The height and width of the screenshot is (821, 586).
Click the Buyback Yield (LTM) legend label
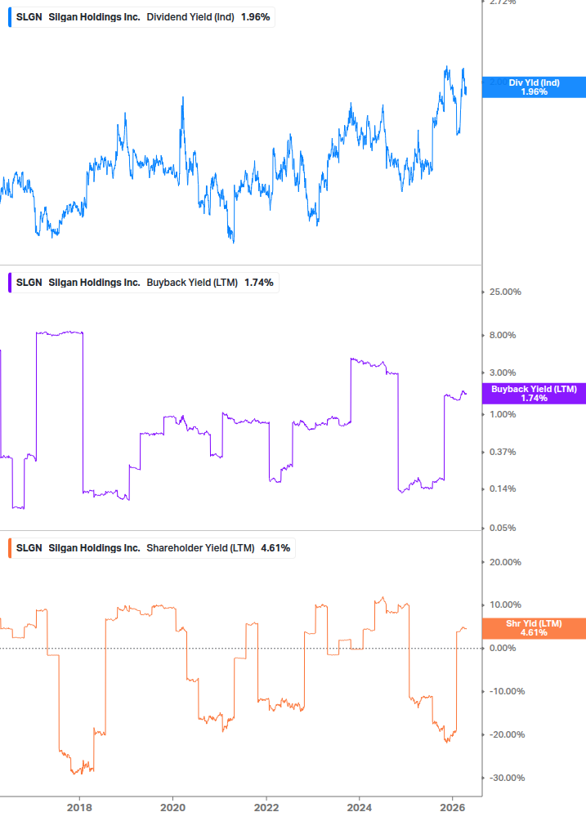coord(192,283)
